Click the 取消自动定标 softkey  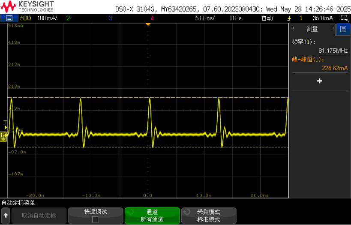(x=39, y=216)
